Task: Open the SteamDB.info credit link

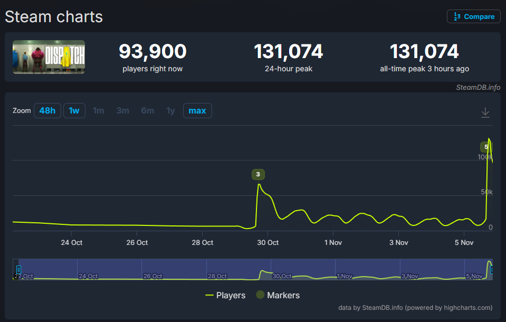Action: 478,88
